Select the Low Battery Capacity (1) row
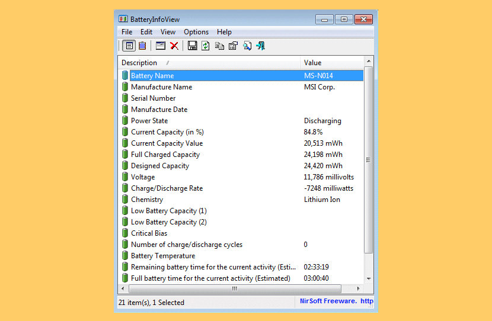 pyautogui.click(x=241, y=211)
